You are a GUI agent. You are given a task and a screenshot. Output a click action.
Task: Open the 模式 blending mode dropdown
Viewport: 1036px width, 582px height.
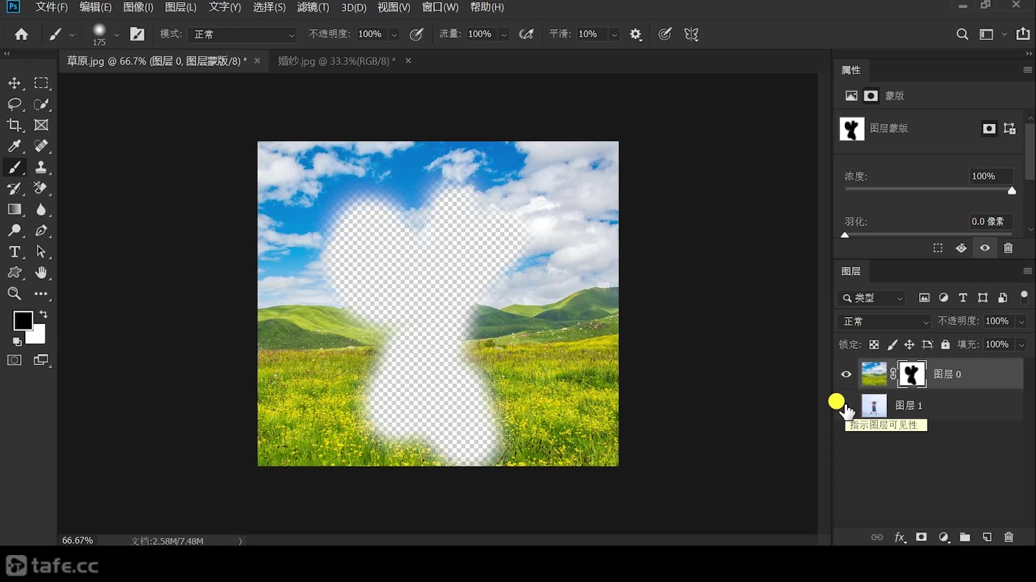(x=242, y=34)
